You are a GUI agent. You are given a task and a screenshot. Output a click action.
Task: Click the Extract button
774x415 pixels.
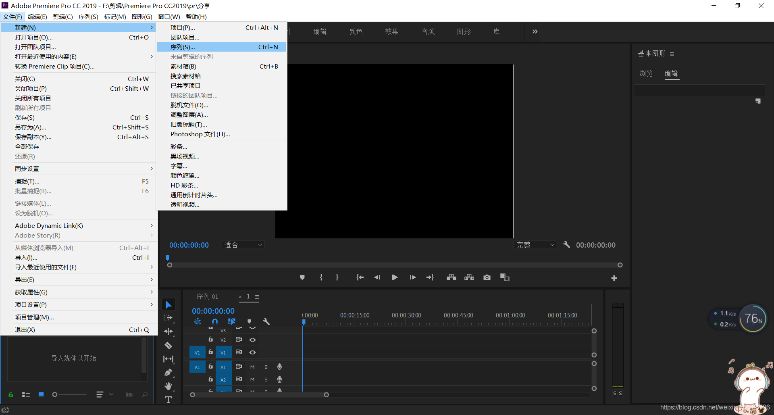click(469, 277)
